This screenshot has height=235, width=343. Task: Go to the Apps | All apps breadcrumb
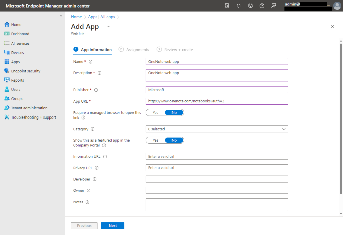[x=101, y=17]
